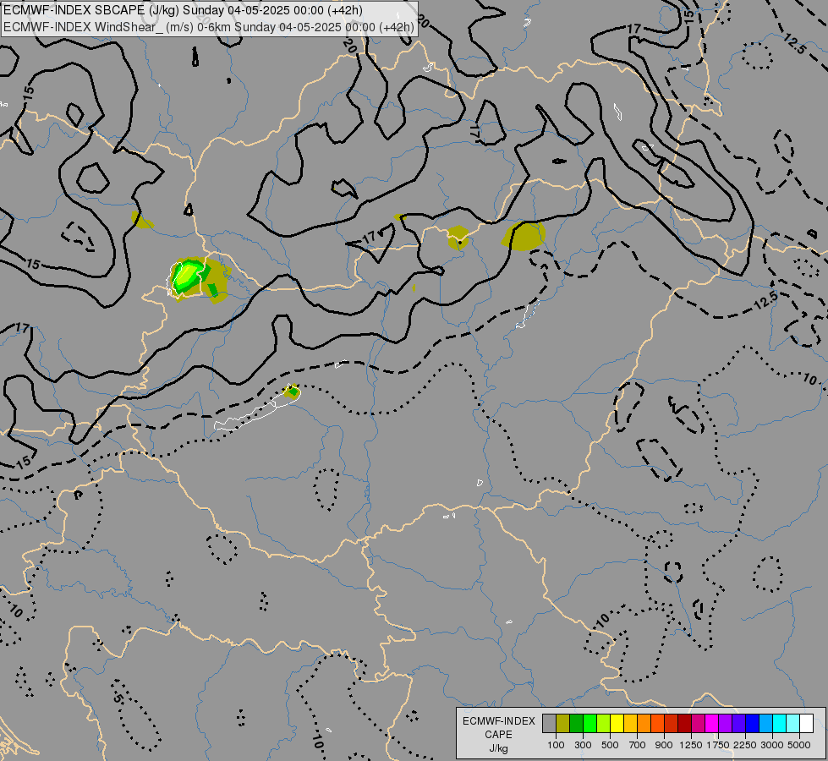
Task: Click the legend title ECMWF-INDEX
Action: point(499,721)
